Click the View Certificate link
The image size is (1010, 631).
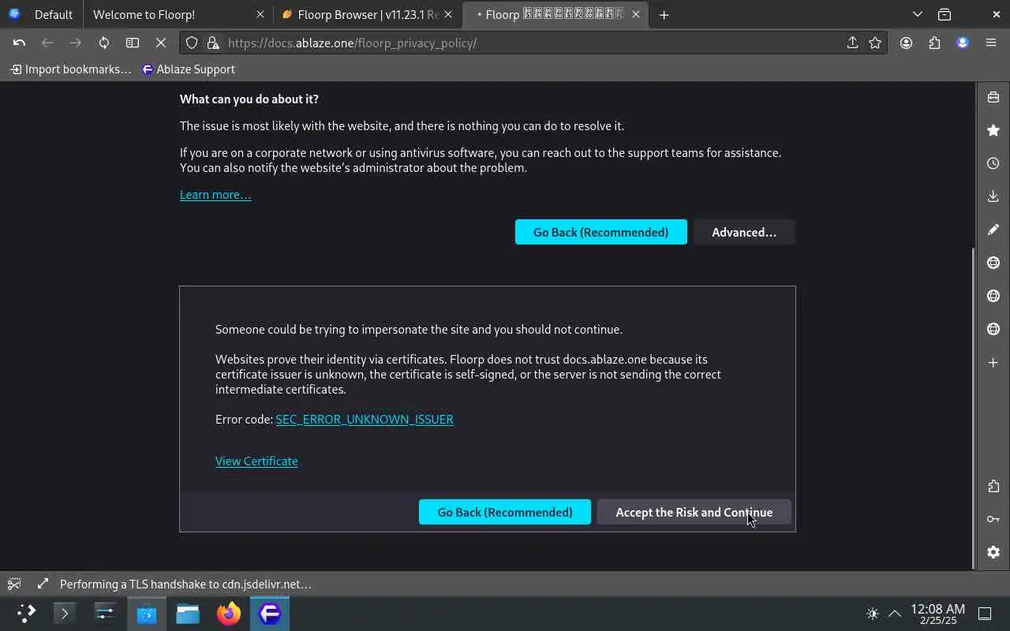pyautogui.click(x=256, y=461)
